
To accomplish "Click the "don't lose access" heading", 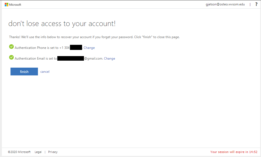I will (x=62, y=24).
